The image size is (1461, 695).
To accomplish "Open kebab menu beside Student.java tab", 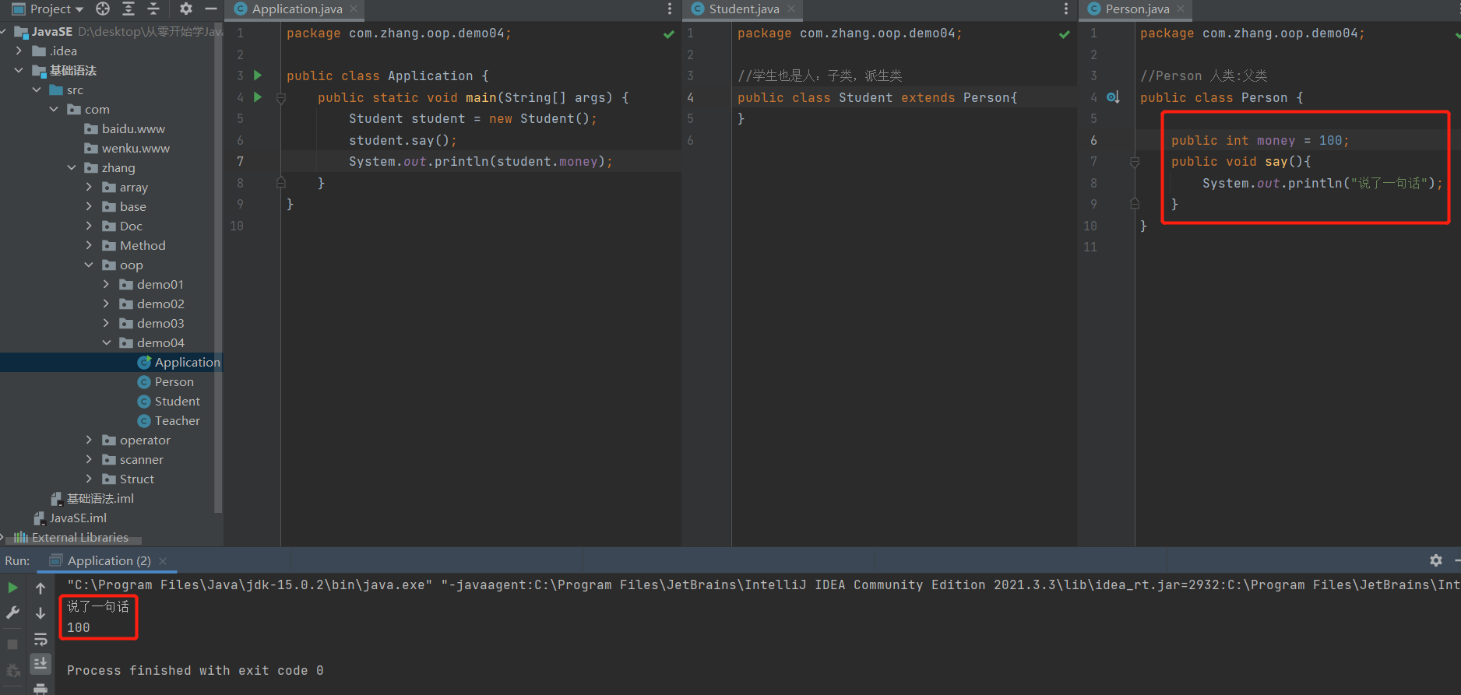I will 1066,9.
